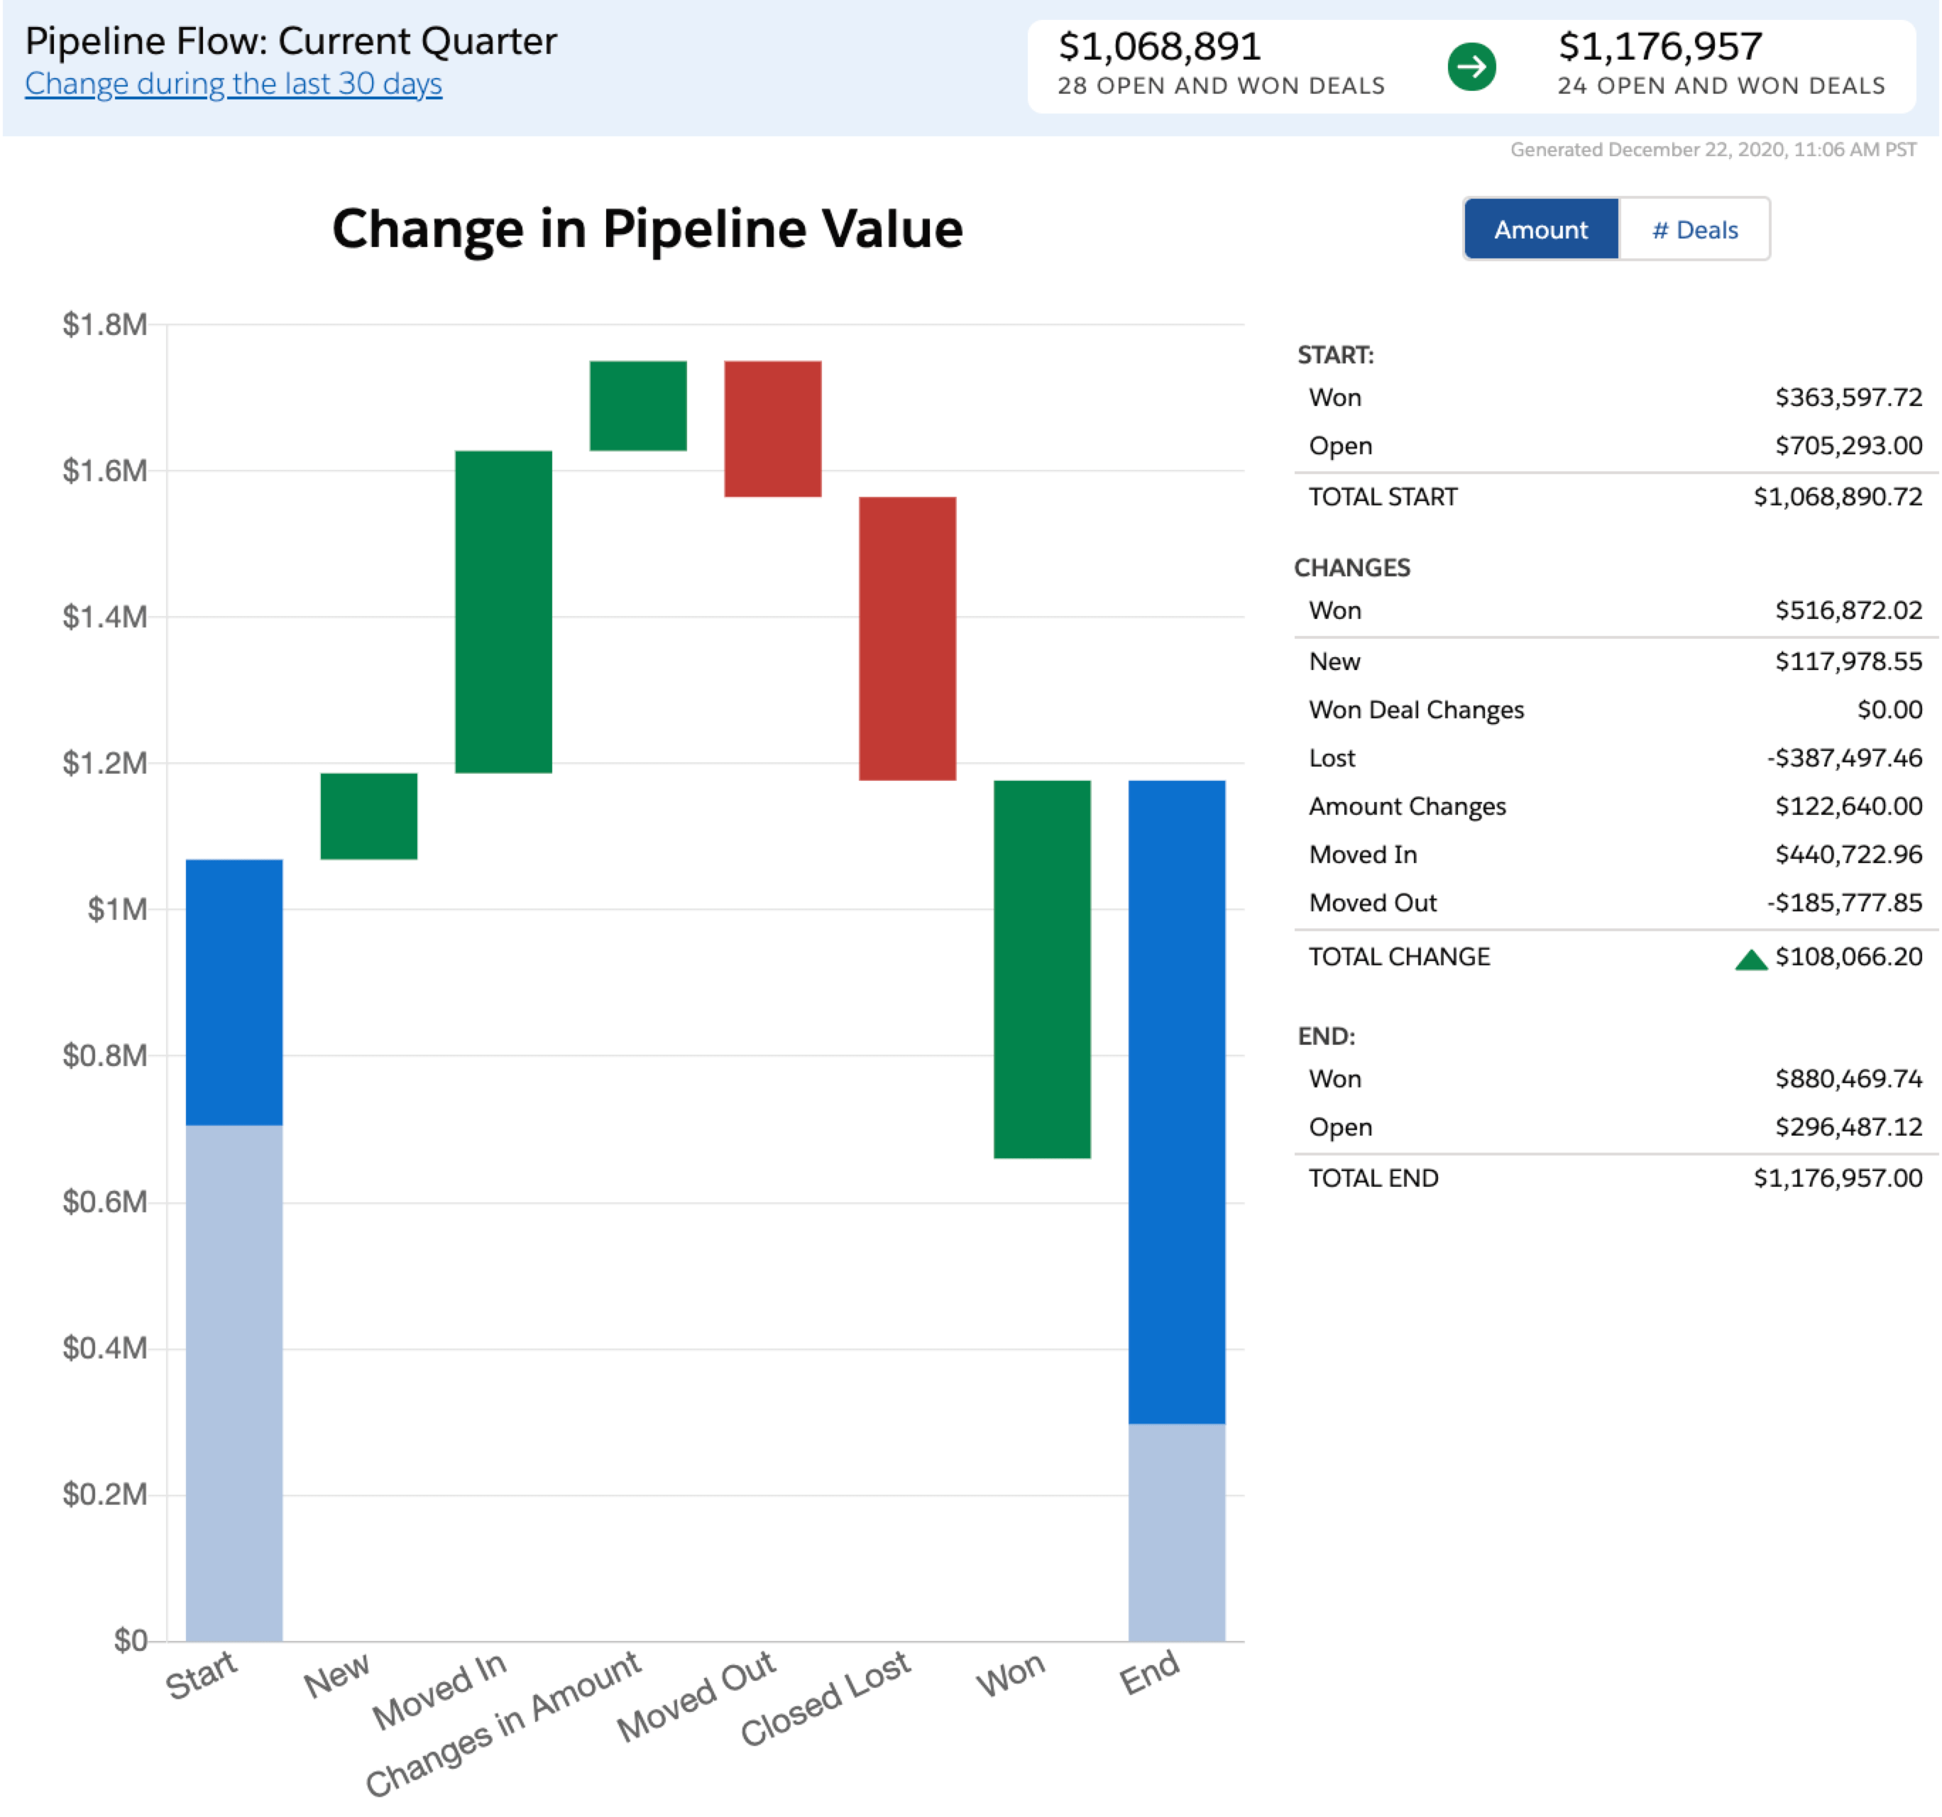Open 'Change during the last 30 days' link
The height and width of the screenshot is (1817, 1942).
(x=234, y=84)
